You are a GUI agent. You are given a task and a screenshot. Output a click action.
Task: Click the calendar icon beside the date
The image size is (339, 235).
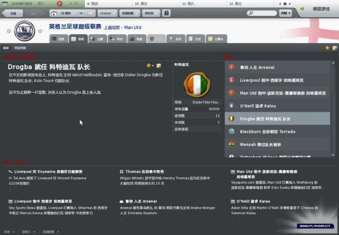coord(4,3)
